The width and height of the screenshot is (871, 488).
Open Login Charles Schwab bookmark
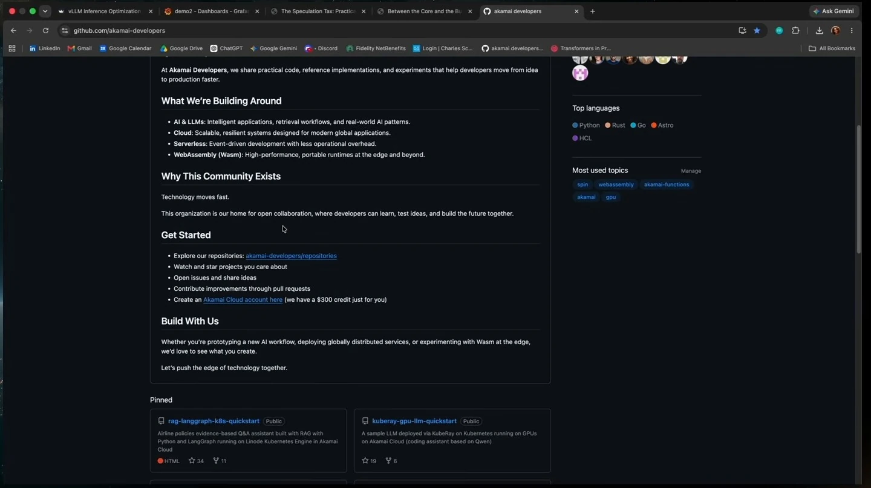(443, 48)
